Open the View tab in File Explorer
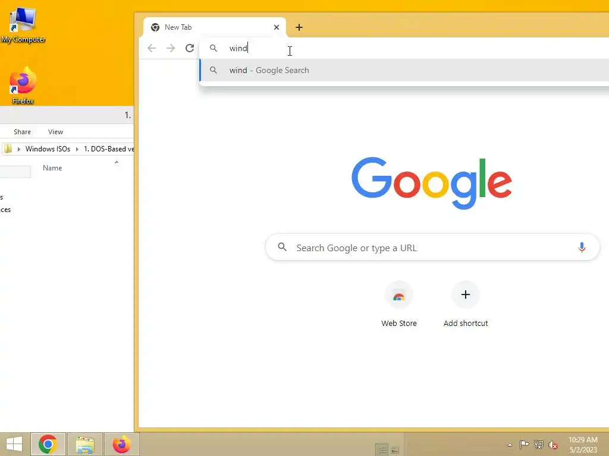The image size is (609, 456). [55, 132]
